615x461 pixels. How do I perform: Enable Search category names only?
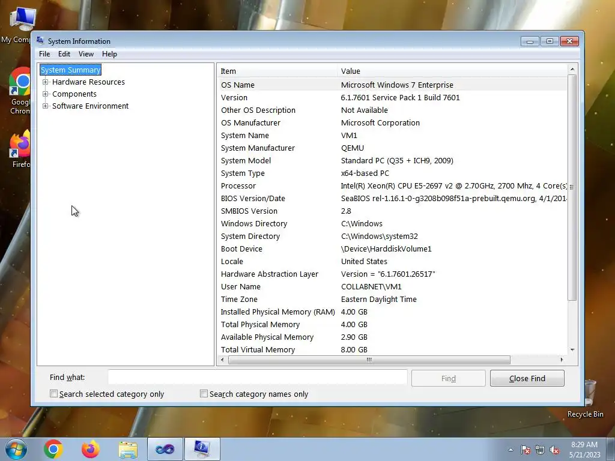(x=204, y=394)
